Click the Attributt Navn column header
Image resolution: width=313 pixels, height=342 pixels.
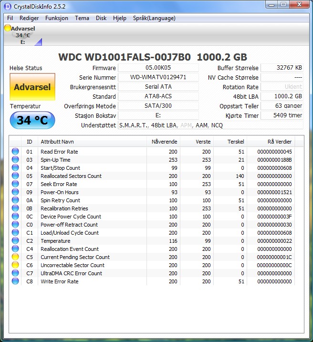click(x=92, y=142)
